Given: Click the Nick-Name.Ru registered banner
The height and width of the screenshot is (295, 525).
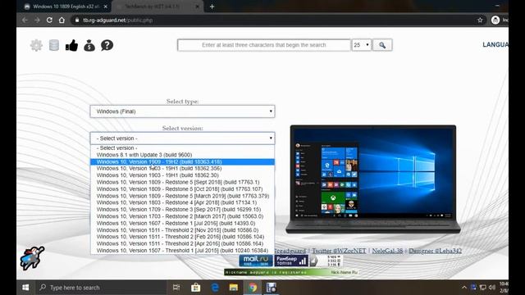Looking at the screenshot, I should 292,272.
